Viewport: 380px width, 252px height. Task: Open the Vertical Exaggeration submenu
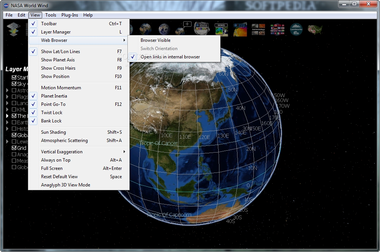click(79, 152)
